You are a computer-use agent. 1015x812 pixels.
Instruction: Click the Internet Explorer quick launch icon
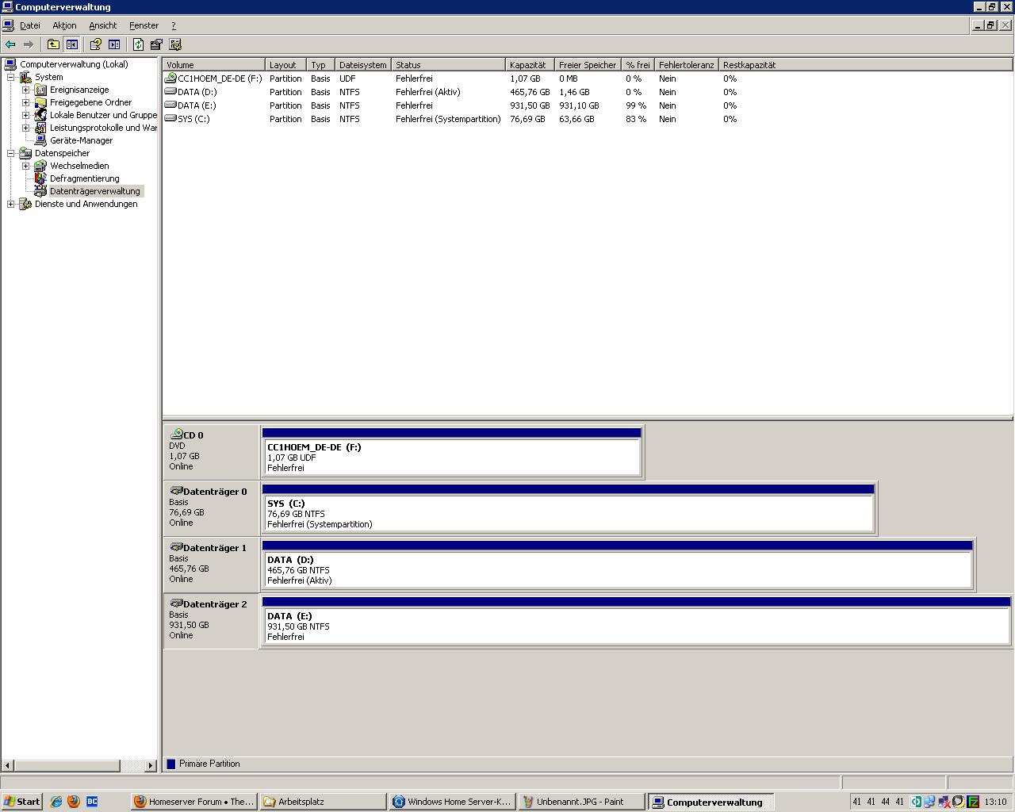(56, 802)
